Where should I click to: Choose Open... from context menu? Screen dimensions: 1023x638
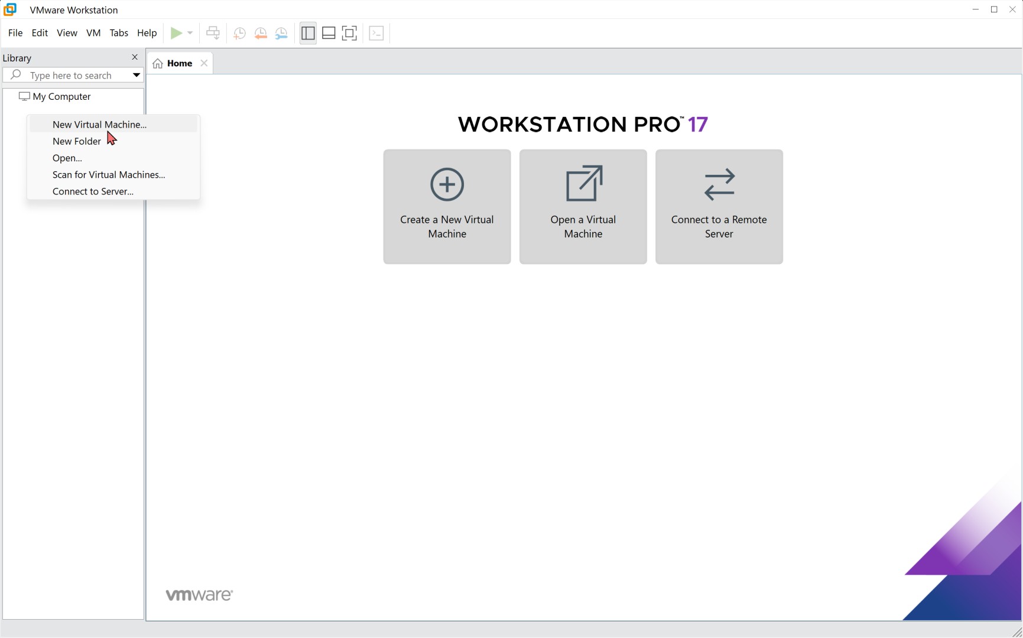tap(113, 158)
